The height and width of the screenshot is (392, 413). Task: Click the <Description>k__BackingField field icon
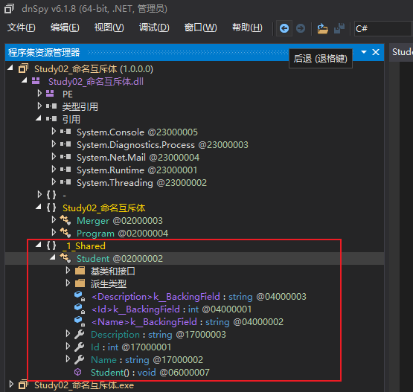[80, 296]
